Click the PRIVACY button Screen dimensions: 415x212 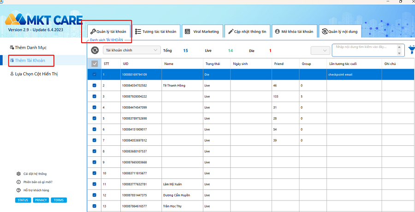[41, 200]
